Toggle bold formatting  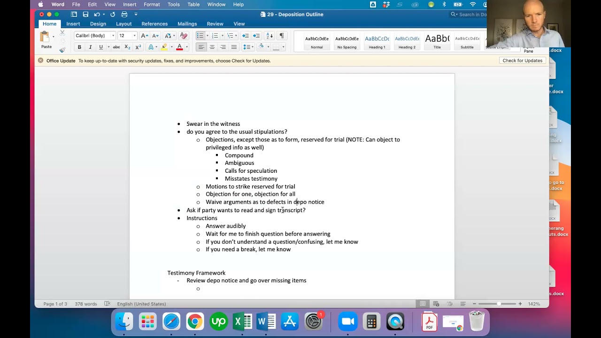pyautogui.click(x=79, y=47)
